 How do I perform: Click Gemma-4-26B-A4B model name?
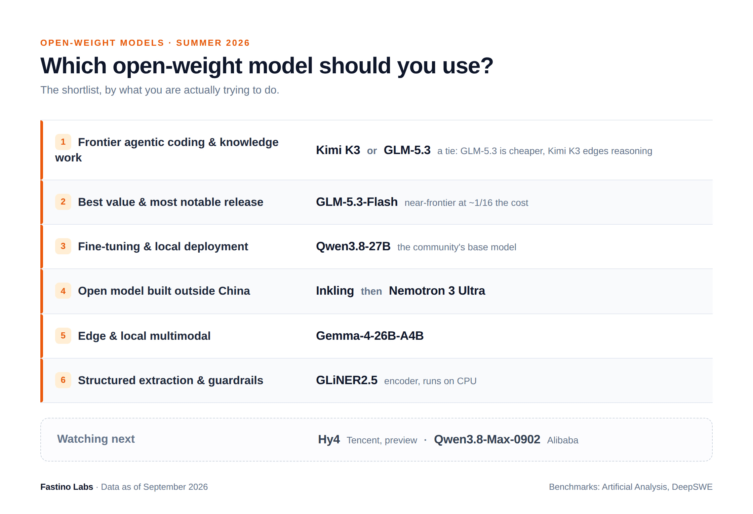[370, 336]
